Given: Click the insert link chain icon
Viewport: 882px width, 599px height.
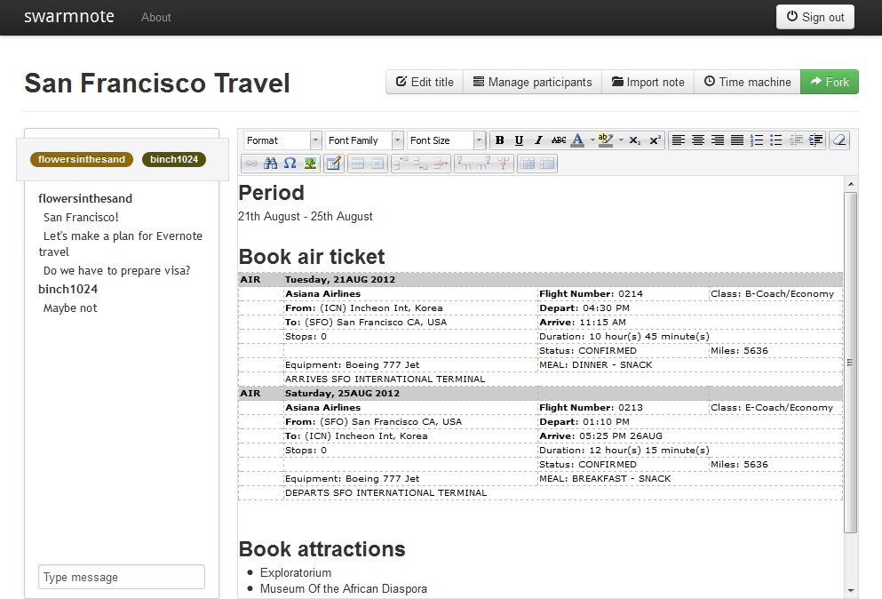Looking at the screenshot, I should 250,164.
